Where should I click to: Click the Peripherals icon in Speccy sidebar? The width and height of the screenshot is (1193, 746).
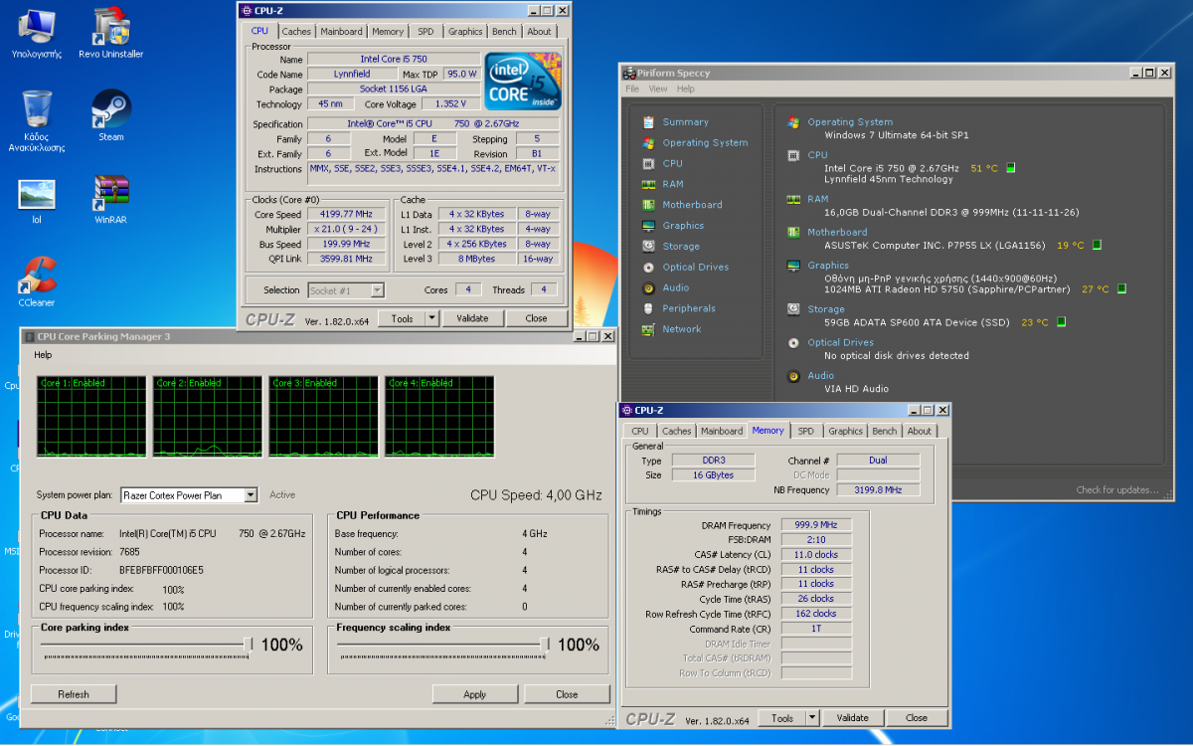point(648,308)
